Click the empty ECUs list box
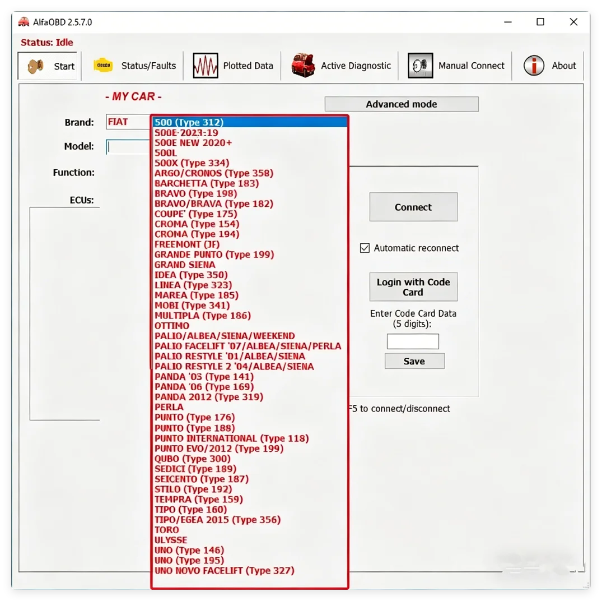 coord(64,313)
